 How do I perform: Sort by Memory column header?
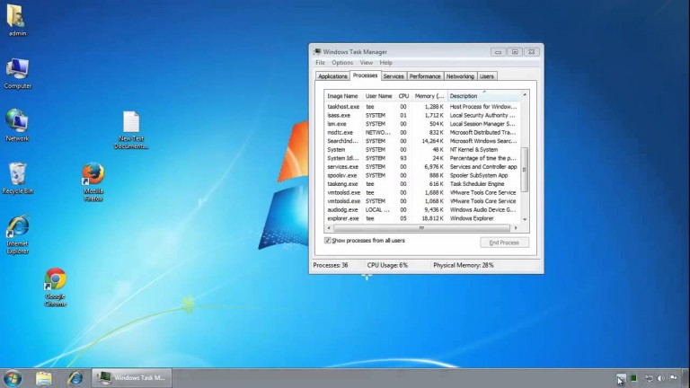429,96
